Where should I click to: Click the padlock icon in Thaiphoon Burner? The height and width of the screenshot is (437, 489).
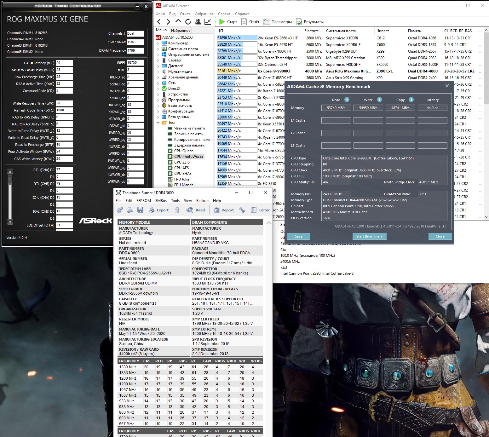pos(177,210)
